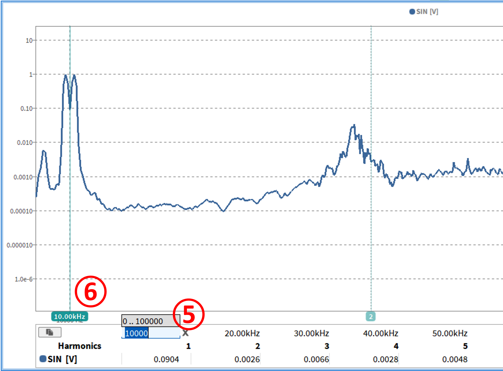Click the Harmonics row header

pos(80,346)
